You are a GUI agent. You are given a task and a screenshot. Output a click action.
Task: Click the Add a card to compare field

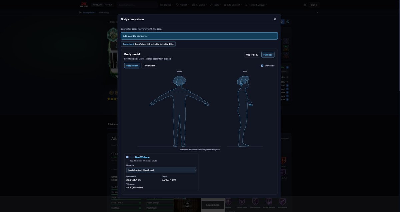click(x=199, y=36)
